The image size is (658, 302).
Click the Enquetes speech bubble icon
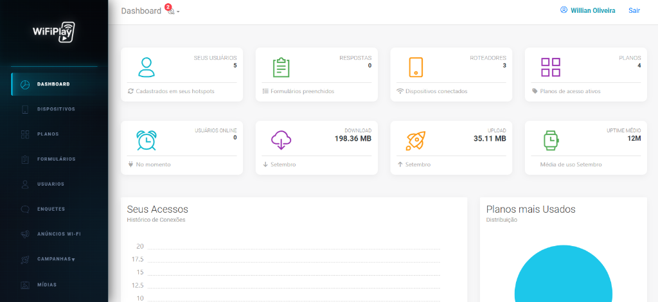(x=25, y=209)
